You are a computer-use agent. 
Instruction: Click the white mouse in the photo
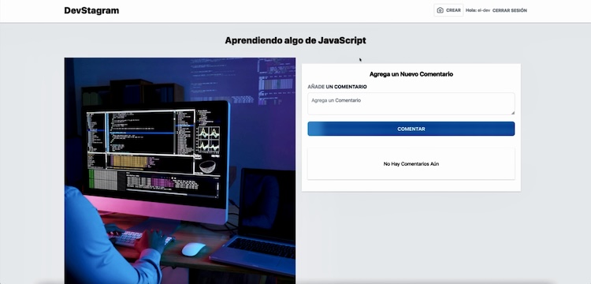194,249
